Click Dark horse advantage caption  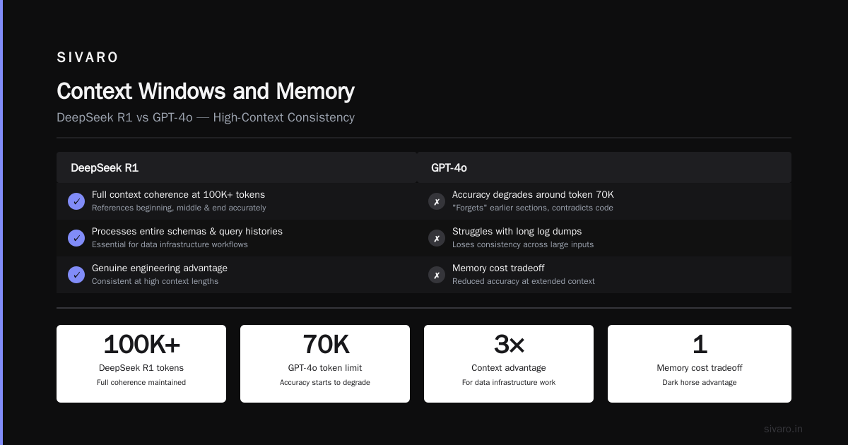point(700,383)
